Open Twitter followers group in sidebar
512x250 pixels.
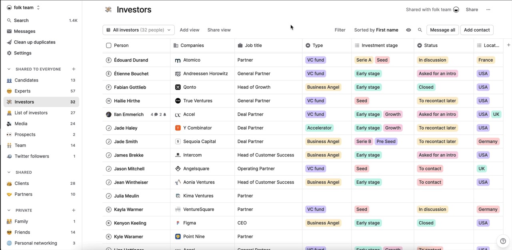pyautogui.click(x=41, y=156)
